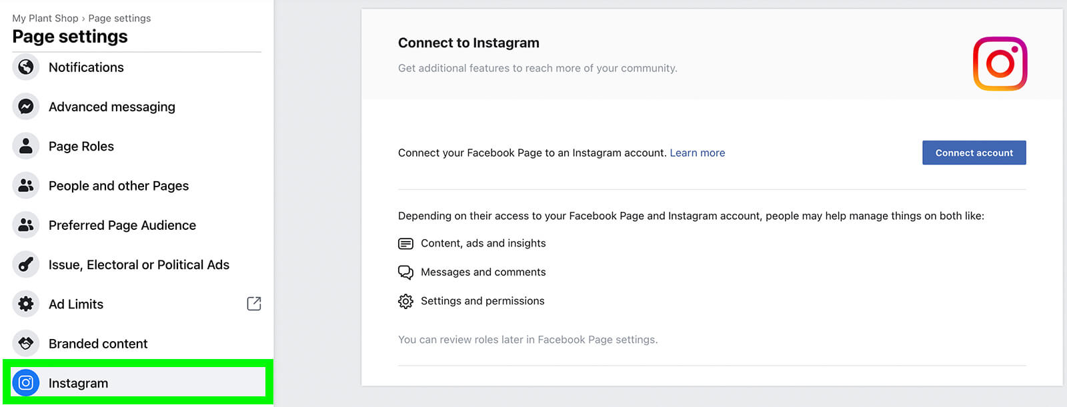Screen dimensions: 1067x407
Task: Click the People and other Pages icon
Action: (26, 186)
